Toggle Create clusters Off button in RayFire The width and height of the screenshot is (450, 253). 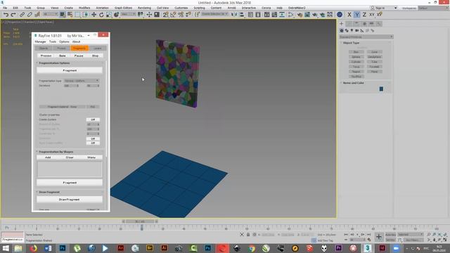click(93, 119)
